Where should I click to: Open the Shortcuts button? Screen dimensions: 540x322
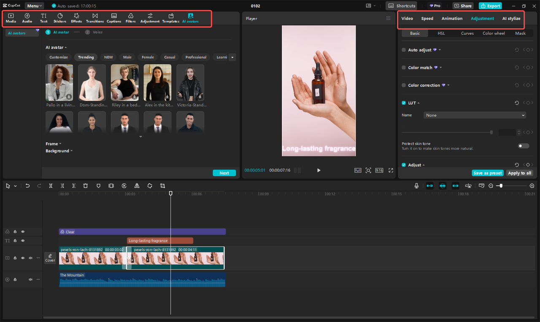click(x=401, y=6)
